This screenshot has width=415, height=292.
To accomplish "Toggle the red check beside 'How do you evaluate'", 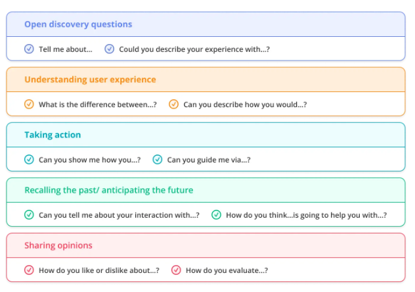I will [x=176, y=270].
